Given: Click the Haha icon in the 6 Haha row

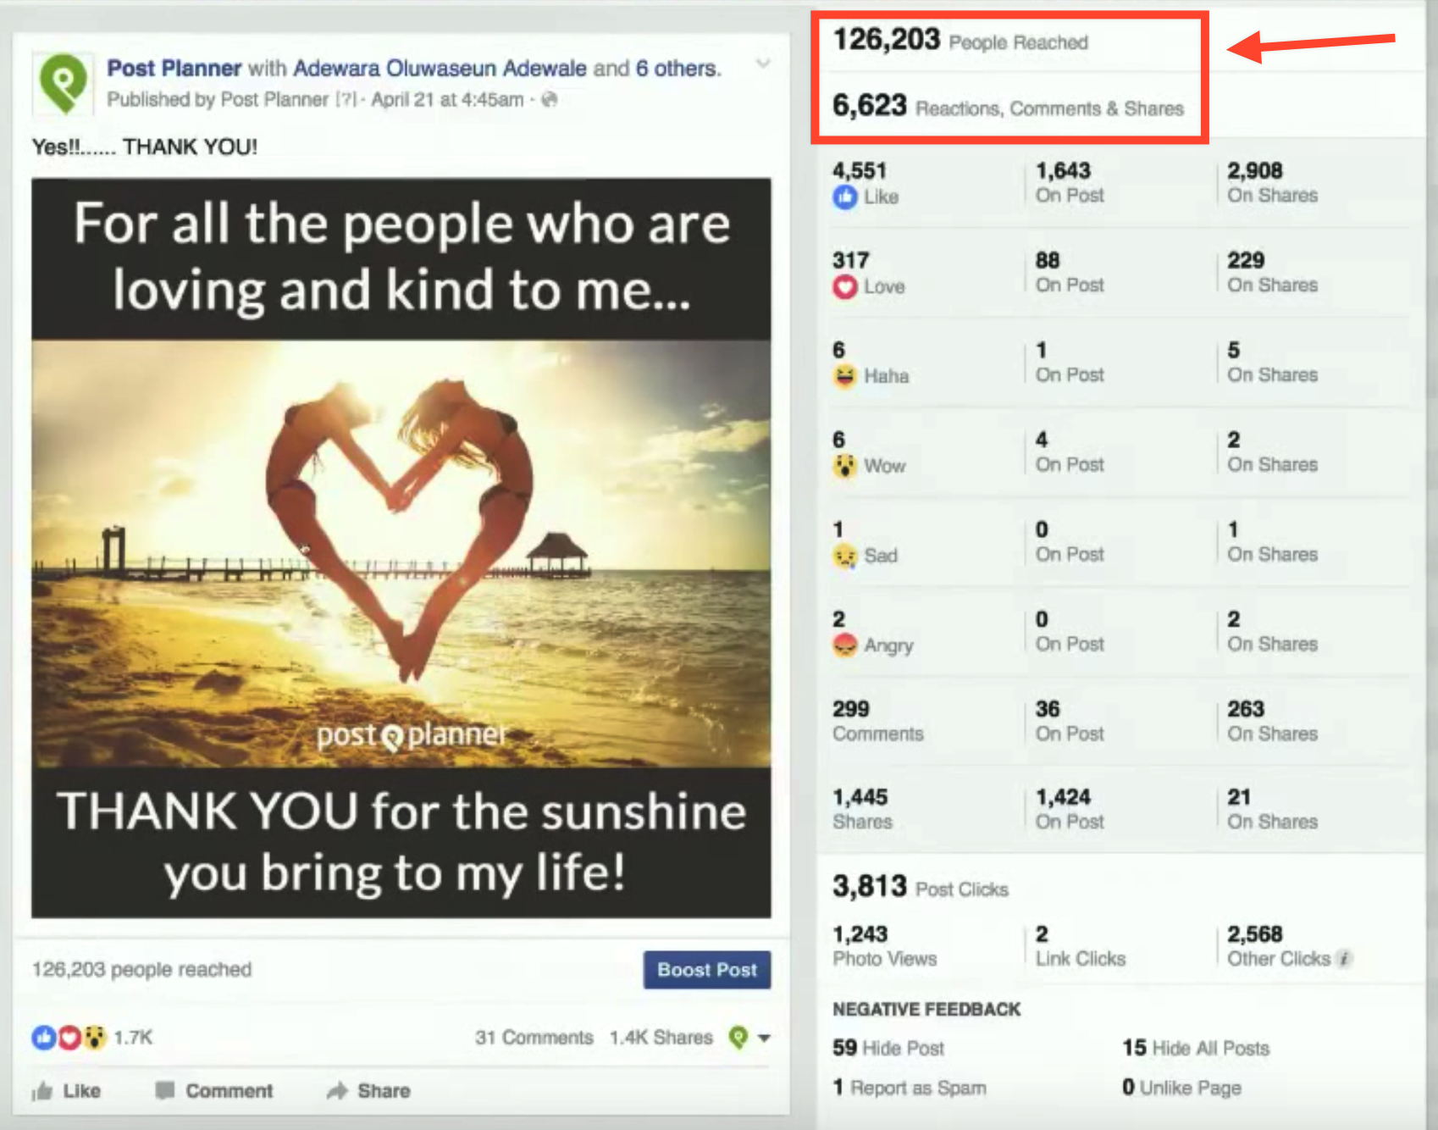Looking at the screenshot, I should (845, 376).
